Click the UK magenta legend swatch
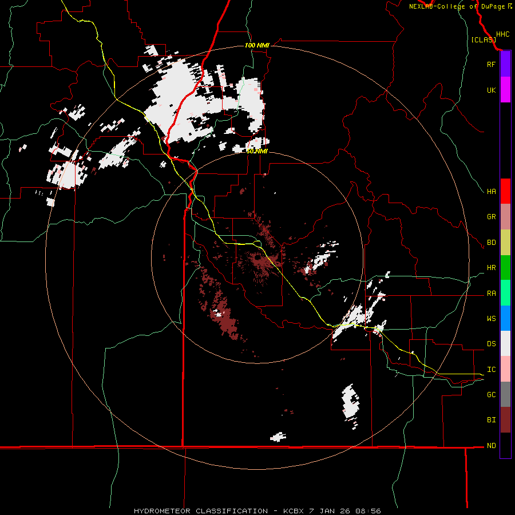Image resolution: width=515 pixels, height=515 pixels. pyautogui.click(x=505, y=90)
